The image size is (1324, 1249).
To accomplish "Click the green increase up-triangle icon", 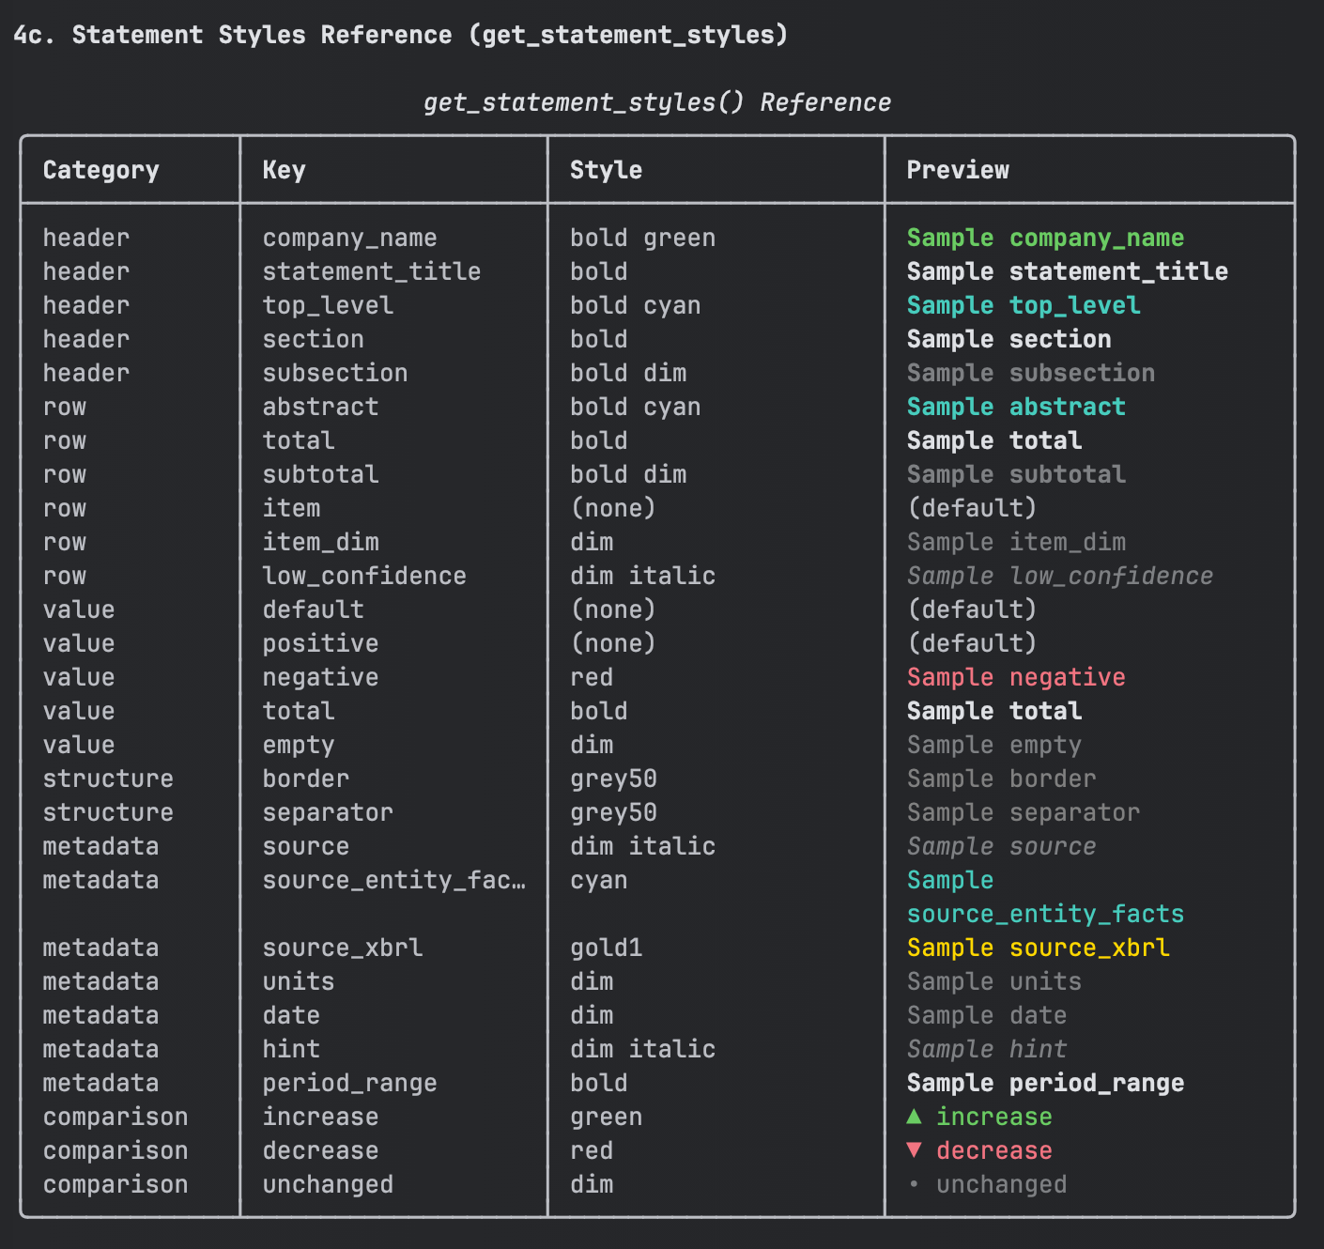I will 915,1117.
